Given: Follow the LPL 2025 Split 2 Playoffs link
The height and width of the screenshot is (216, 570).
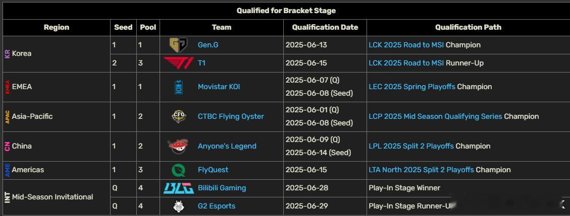Looking at the screenshot, I should click(411, 147).
